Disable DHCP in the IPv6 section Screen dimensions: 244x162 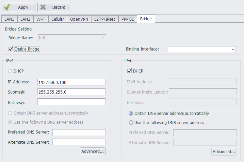[129, 71]
